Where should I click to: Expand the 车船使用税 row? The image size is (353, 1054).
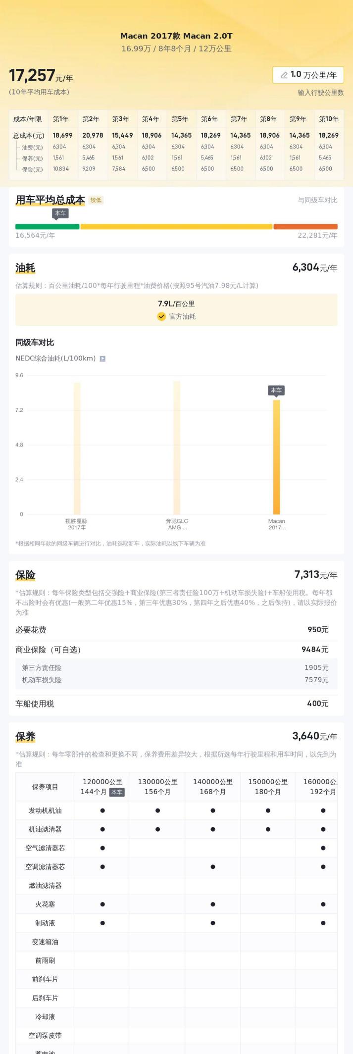(x=176, y=703)
